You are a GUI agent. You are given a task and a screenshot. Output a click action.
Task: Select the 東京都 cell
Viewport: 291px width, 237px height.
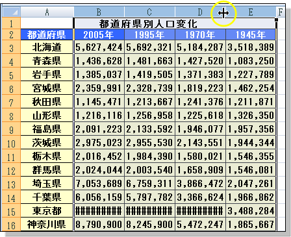tap(47, 211)
